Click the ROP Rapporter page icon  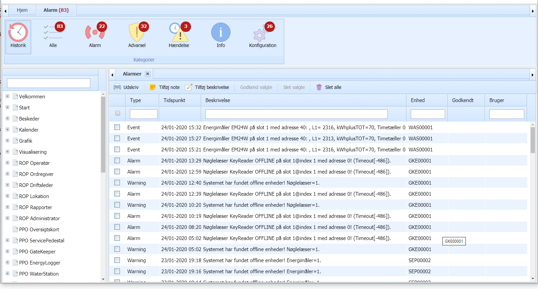tap(15, 207)
